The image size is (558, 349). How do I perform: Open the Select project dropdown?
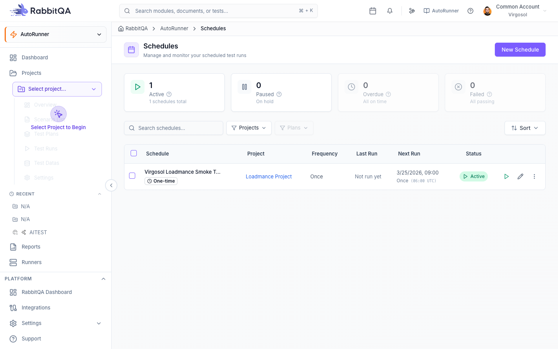coord(57,89)
